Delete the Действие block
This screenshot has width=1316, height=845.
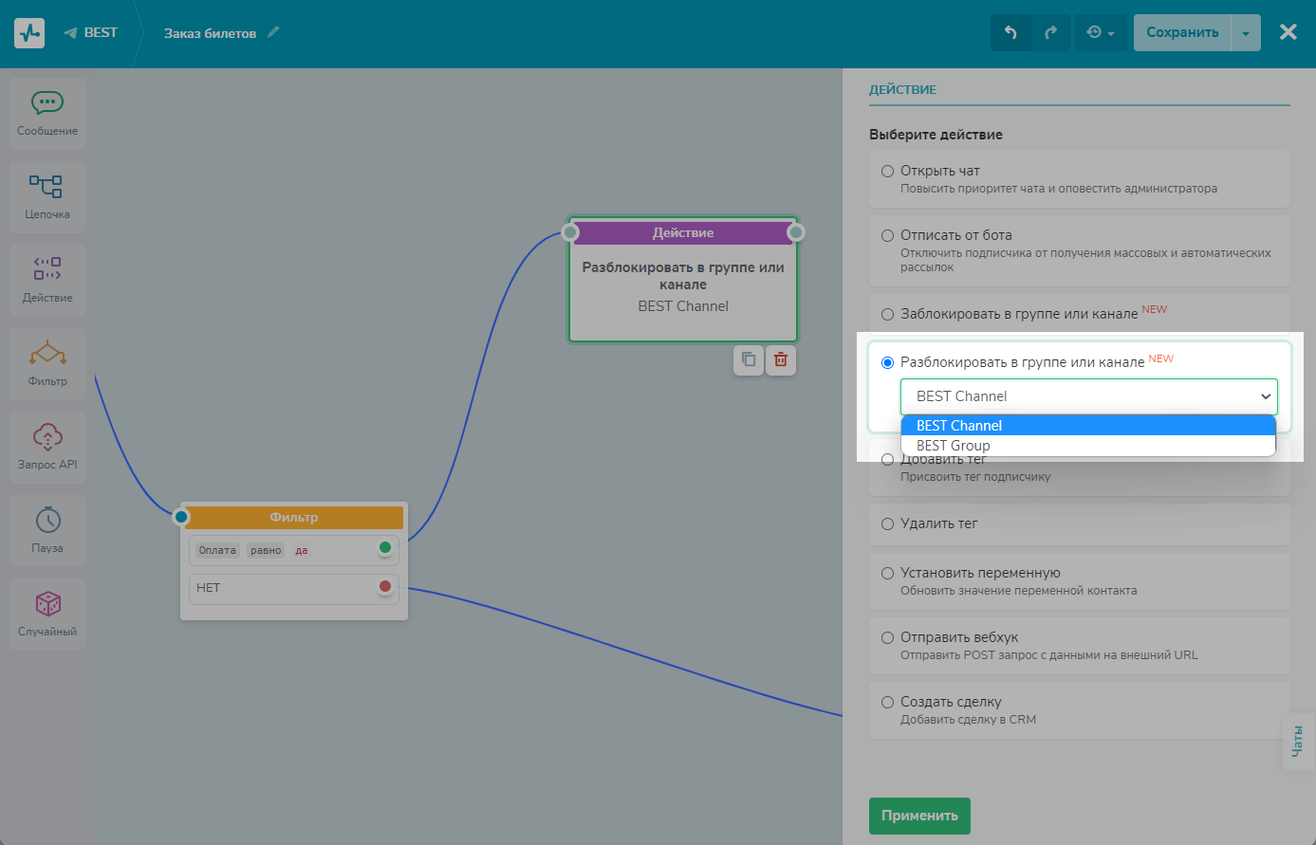(781, 359)
